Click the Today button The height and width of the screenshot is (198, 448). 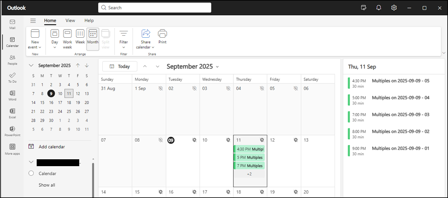click(120, 66)
